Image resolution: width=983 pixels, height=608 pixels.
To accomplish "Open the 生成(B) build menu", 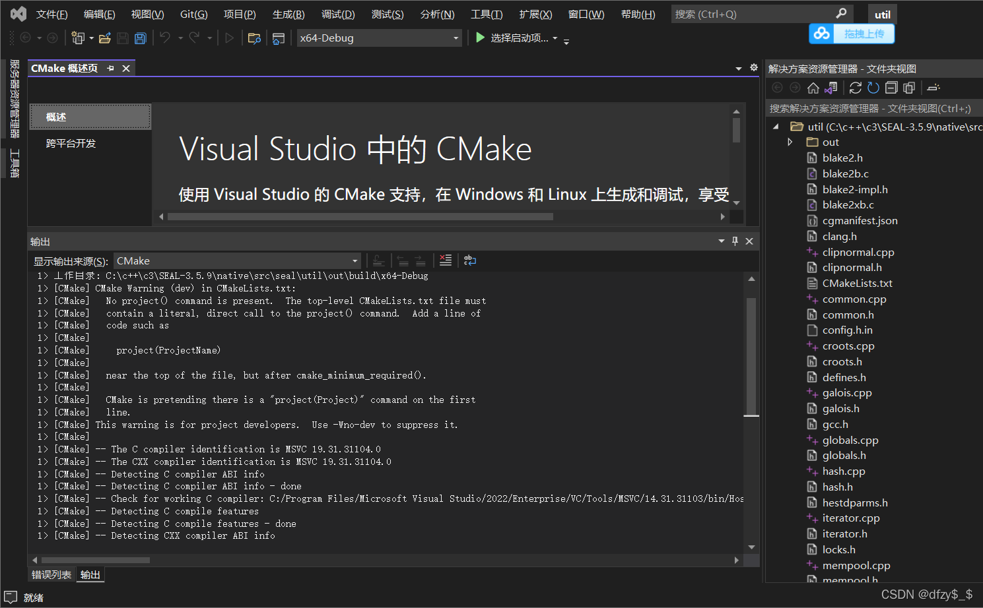I will tap(288, 15).
